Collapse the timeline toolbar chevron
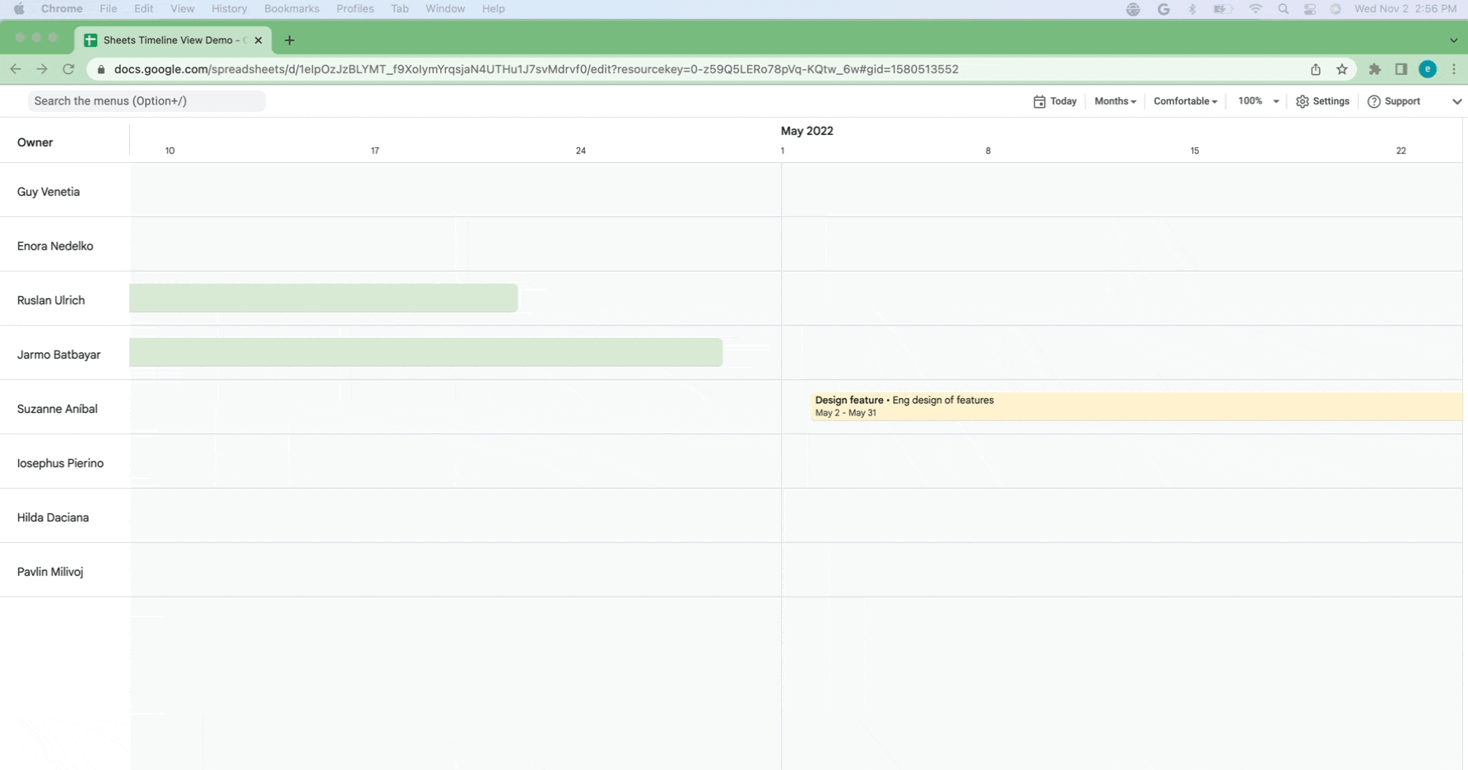This screenshot has height=770, width=1468. (x=1456, y=101)
